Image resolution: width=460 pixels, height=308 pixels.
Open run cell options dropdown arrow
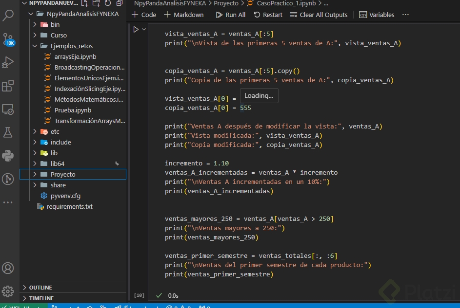(144, 29)
